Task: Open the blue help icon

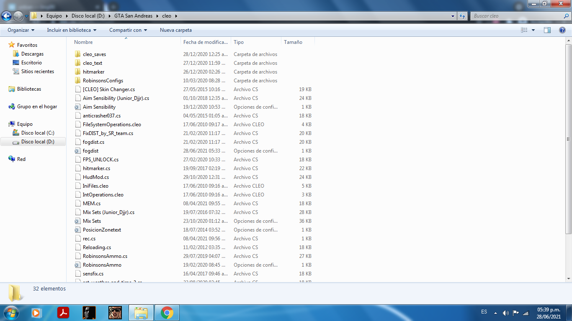Action: pyautogui.click(x=562, y=30)
